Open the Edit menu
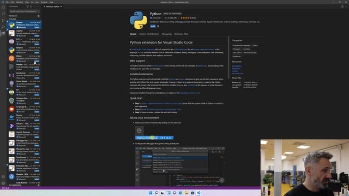The width and height of the screenshot is (349, 196). (x=12, y=2)
